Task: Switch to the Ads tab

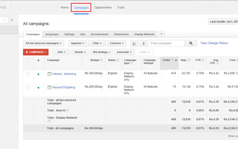Action: [83, 34]
